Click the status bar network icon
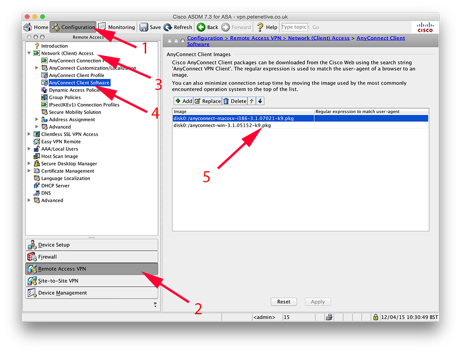The image size is (461, 353). [329, 317]
